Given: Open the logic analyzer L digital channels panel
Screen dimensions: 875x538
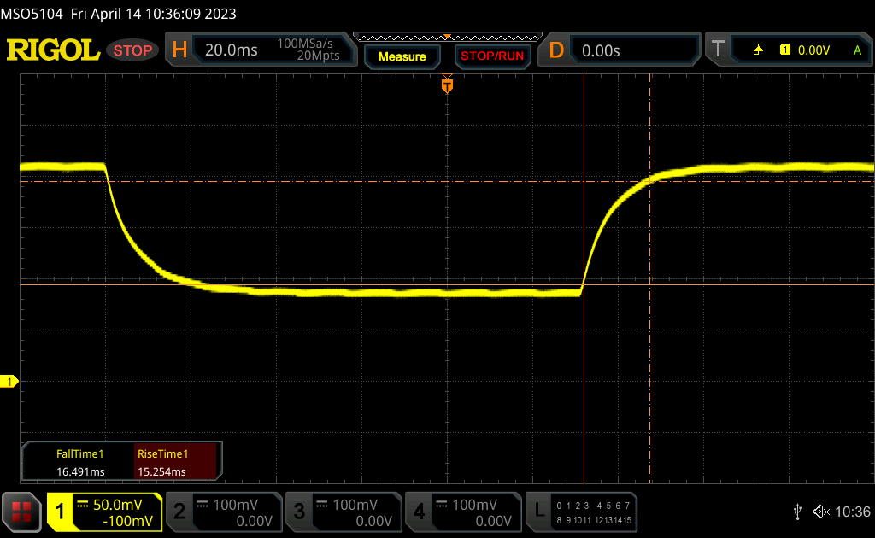Looking at the screenshot, I should point(583,512).
